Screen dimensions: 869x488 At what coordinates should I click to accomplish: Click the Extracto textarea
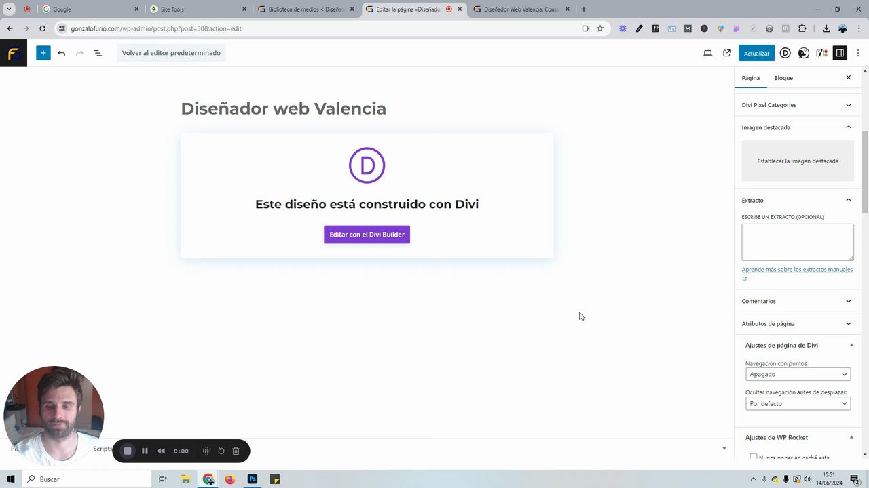(798, 242)
